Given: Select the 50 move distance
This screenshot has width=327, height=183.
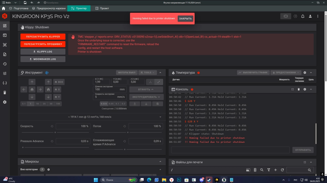Looking at the screenshot, I should pyautogui.click(x=51, y=104).
